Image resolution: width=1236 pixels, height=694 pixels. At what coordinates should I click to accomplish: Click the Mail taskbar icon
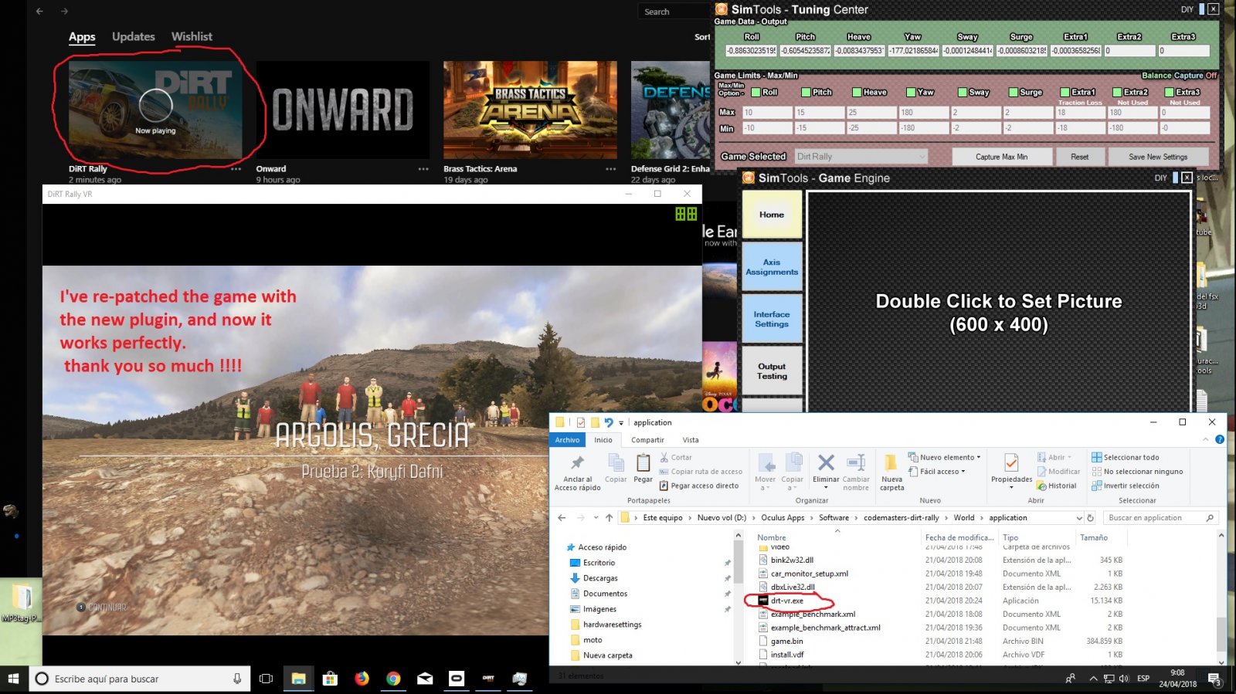click(425, 679)
